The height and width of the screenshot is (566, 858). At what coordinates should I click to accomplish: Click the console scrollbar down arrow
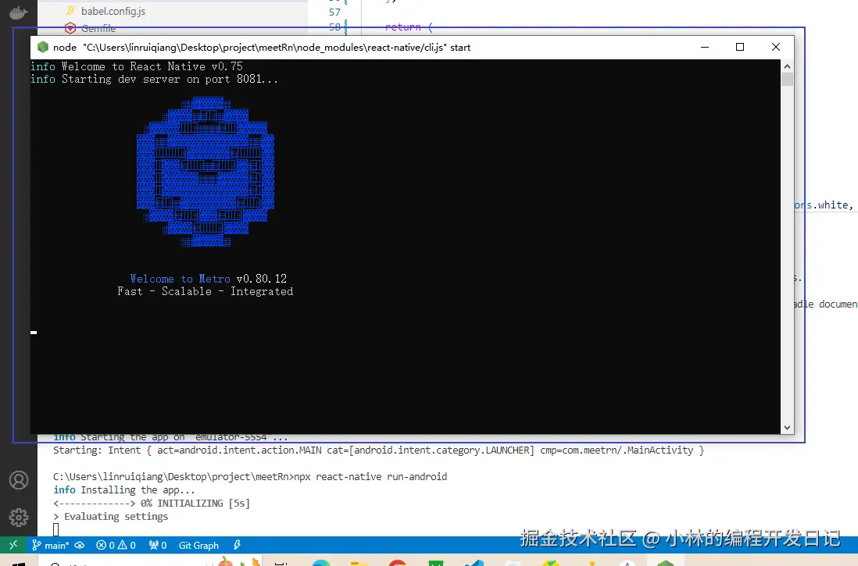coord(787,428)
